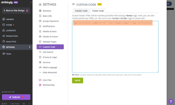Click the Take Tour link
Image resolution: width=175 pixels, height=105 pixels.
coord(15,104)
